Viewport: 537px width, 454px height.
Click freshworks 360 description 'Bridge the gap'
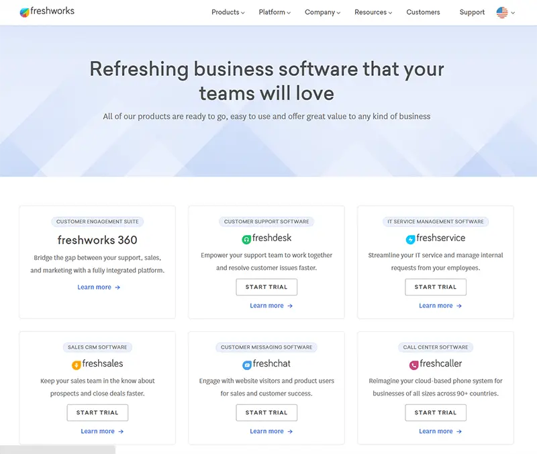tap(97, 264)
